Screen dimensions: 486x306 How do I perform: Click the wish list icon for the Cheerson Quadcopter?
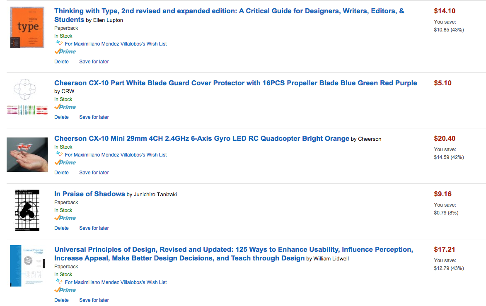click(59, 154)
